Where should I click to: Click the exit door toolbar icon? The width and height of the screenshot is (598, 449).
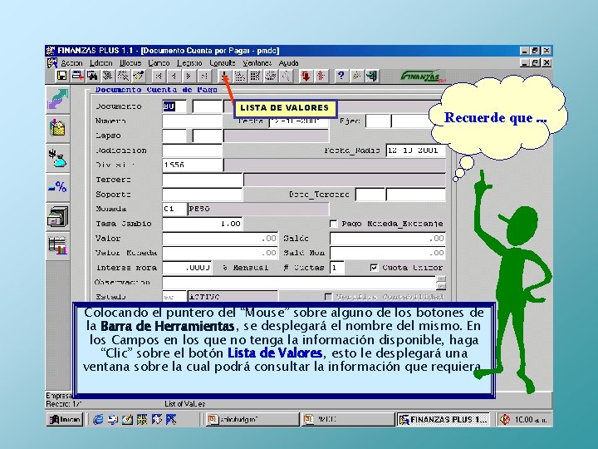click(371, 76)
